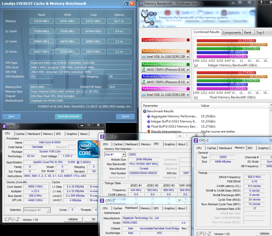This screenshot has width=272, height=236.
Task: Click the [y] axis toggle under Integer chart
Action: pyautogui.click(x=196, y=65)
